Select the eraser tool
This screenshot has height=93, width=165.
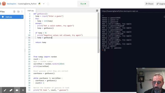tap(11, 90)
